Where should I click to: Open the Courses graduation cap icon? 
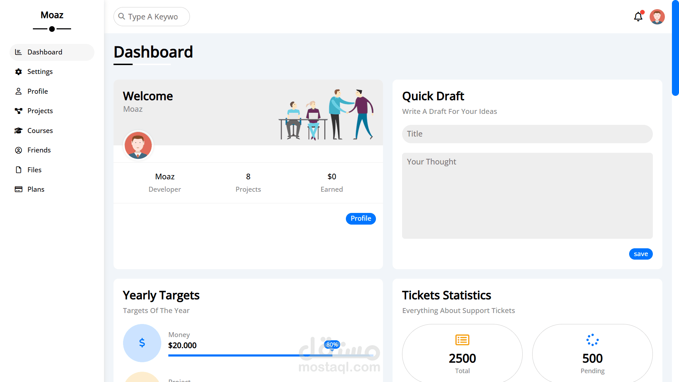click(18, 131)
